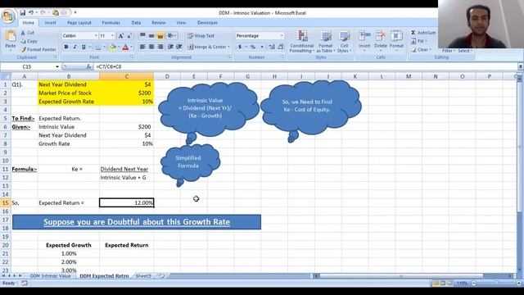524x295 pixels.
Task: Open the Office button menu
Action: click(8, 16)
